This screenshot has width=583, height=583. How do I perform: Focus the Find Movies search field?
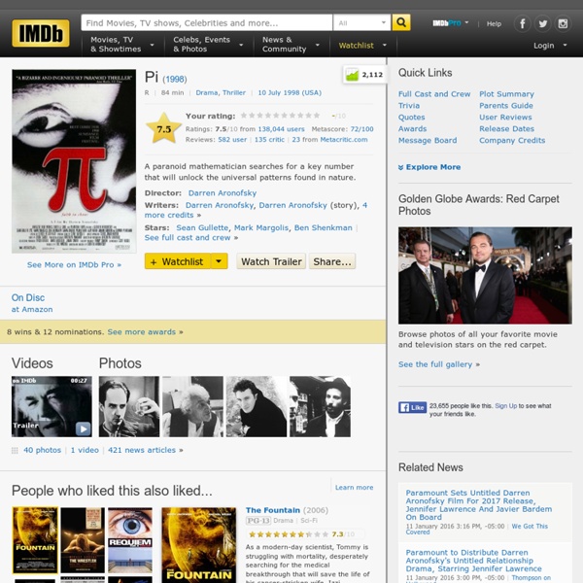click(x=206, y=22)
